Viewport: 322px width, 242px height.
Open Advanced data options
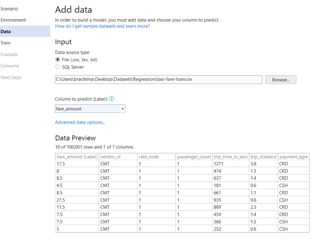[x=80, y=122]
